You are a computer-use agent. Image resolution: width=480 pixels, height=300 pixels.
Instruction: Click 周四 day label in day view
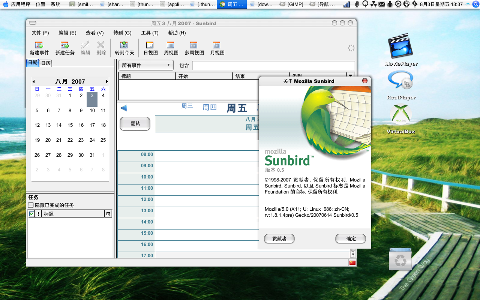[210, 108]
